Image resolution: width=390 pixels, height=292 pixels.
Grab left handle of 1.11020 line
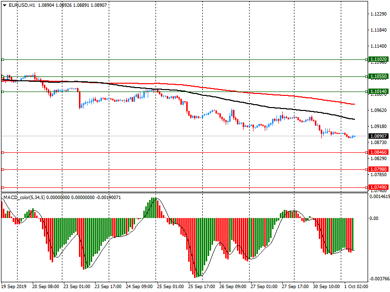3,59
